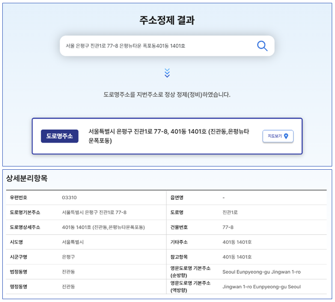
Task: Click the map pin icon beside 지도보기
Action: [x=286, y=136]
